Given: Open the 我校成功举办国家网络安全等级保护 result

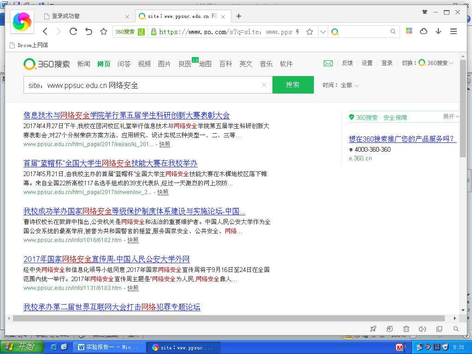Looking at the screenshot, I should coord(134,211).
